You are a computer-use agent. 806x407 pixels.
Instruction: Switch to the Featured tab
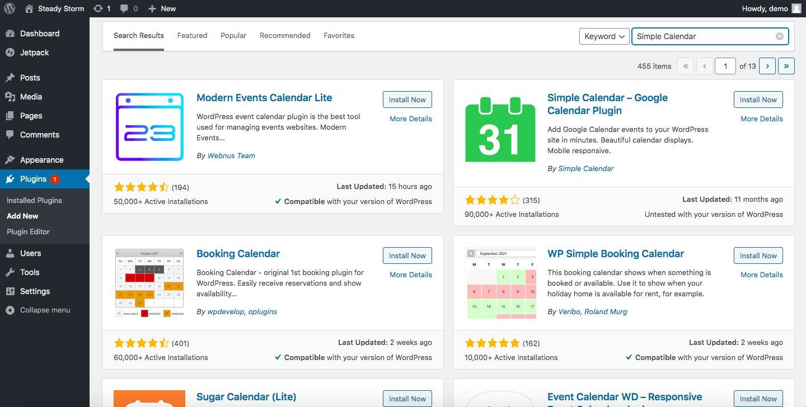coord(193,36)
